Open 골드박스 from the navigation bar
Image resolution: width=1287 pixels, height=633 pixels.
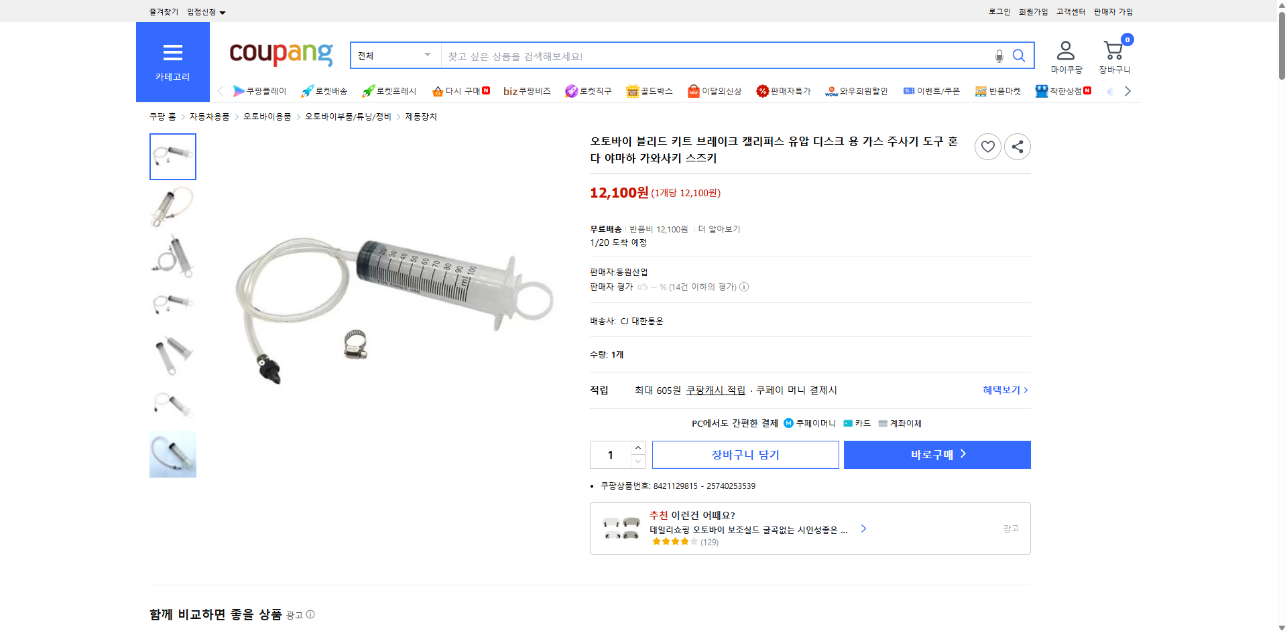tap(649, 90)
